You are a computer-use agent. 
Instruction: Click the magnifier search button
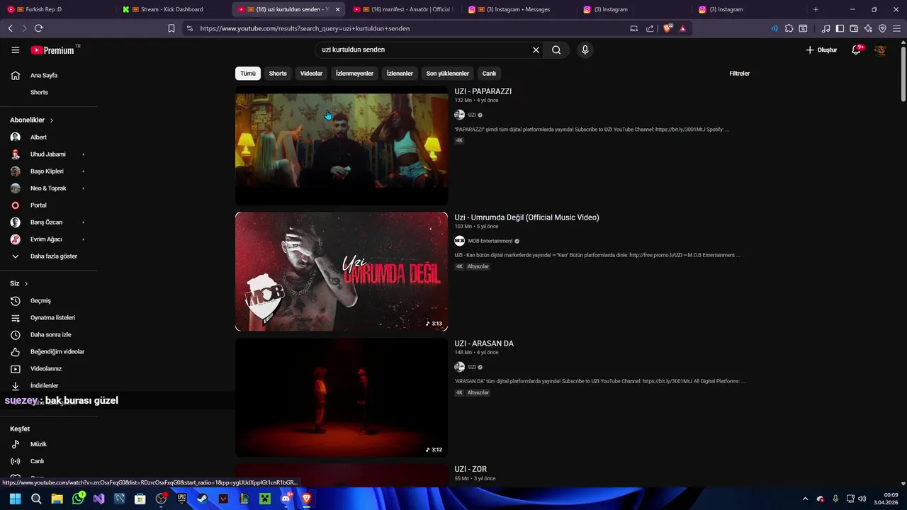pos(556,50)
